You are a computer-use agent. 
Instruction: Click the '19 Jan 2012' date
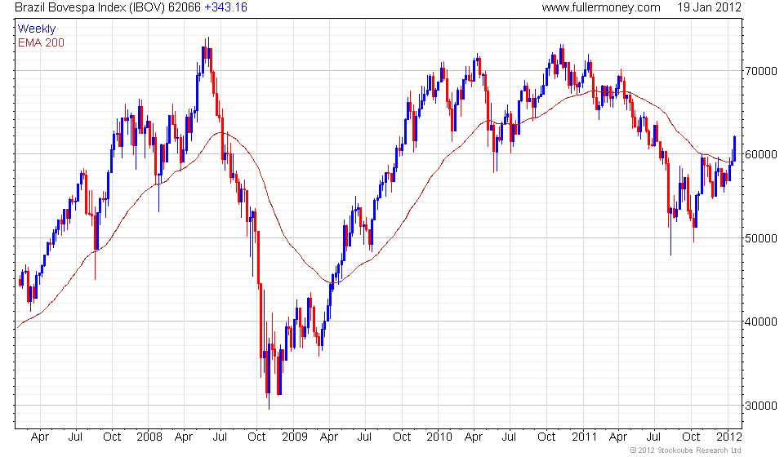[709, 7]
